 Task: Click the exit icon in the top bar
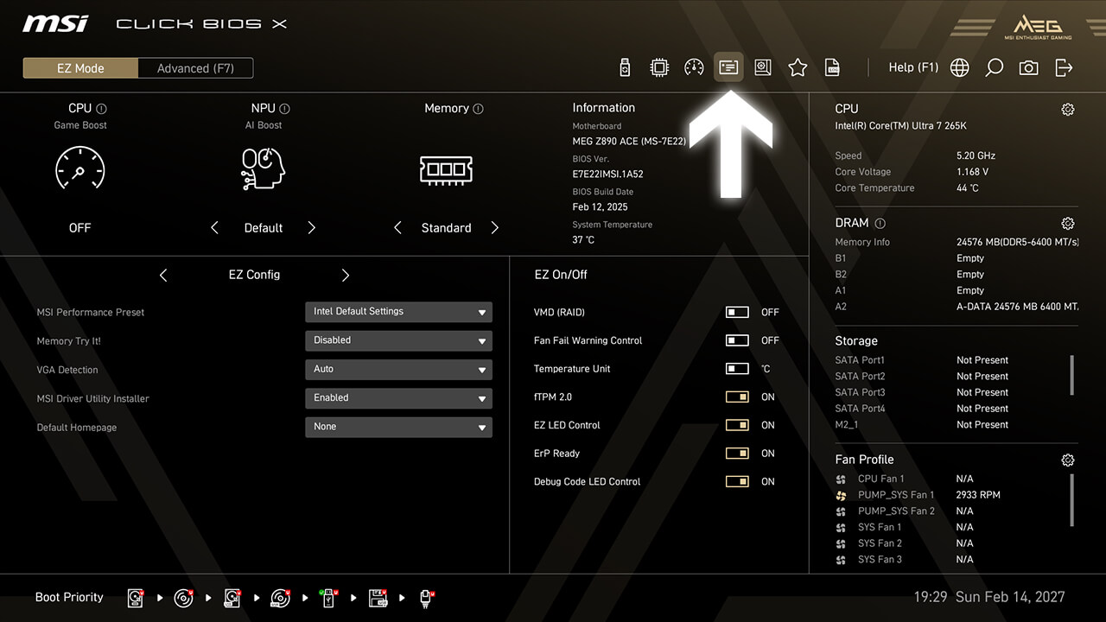(1064, 67)
